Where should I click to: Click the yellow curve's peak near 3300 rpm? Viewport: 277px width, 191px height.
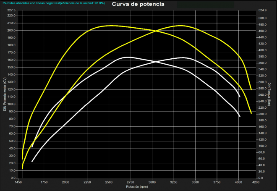[180, 26]
